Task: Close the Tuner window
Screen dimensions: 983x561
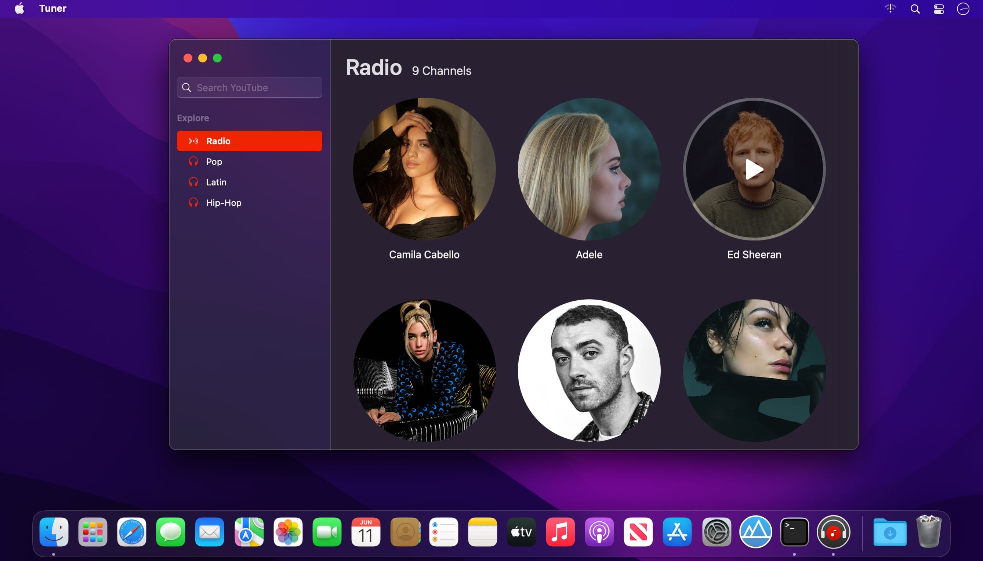Action: click(x=188, y=58)
